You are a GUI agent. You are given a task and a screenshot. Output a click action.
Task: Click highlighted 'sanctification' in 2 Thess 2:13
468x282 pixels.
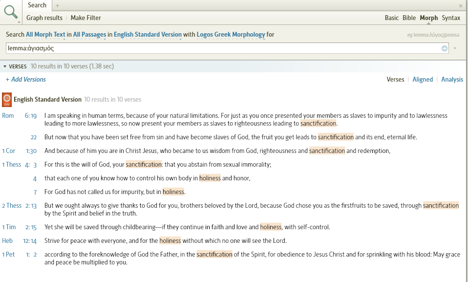(x=441, y=206)
